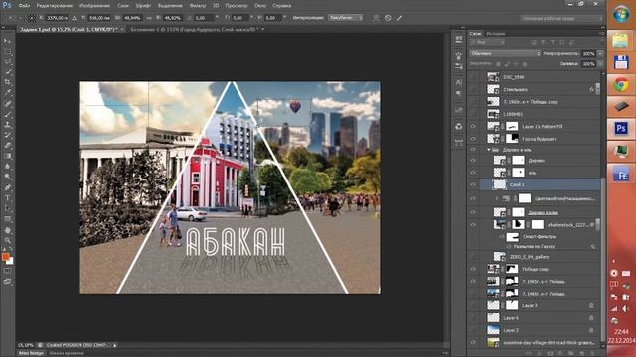The height and width of the screenshot is (357, 636).
Task: Switch to warp mode icon in options bar
Action: [376, 18]
